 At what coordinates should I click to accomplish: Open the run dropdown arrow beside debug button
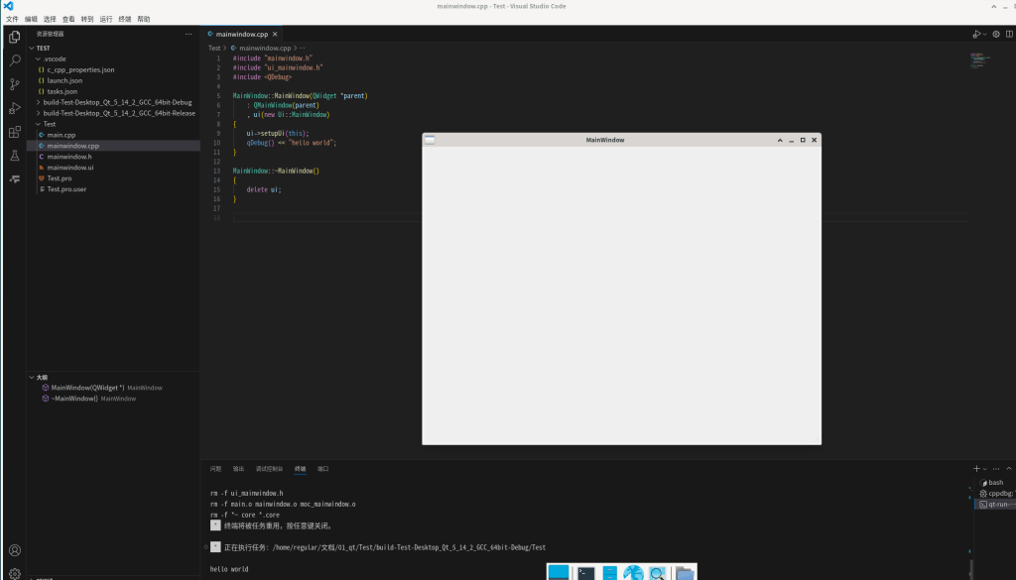tap(984, 34)
